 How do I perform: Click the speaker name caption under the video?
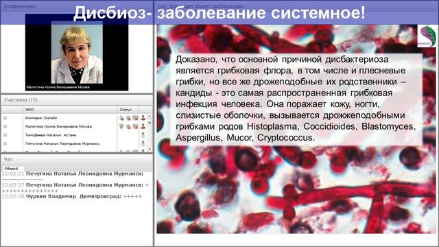(x=58, y=87)
